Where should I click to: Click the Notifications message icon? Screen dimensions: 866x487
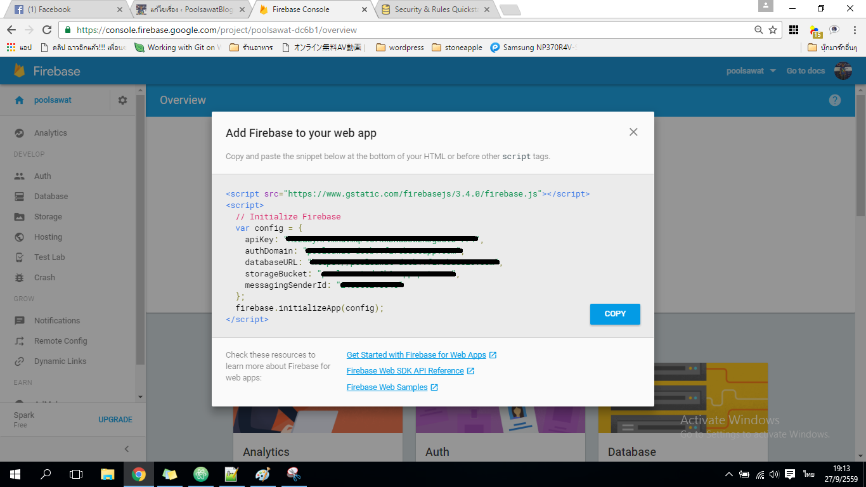20,321
